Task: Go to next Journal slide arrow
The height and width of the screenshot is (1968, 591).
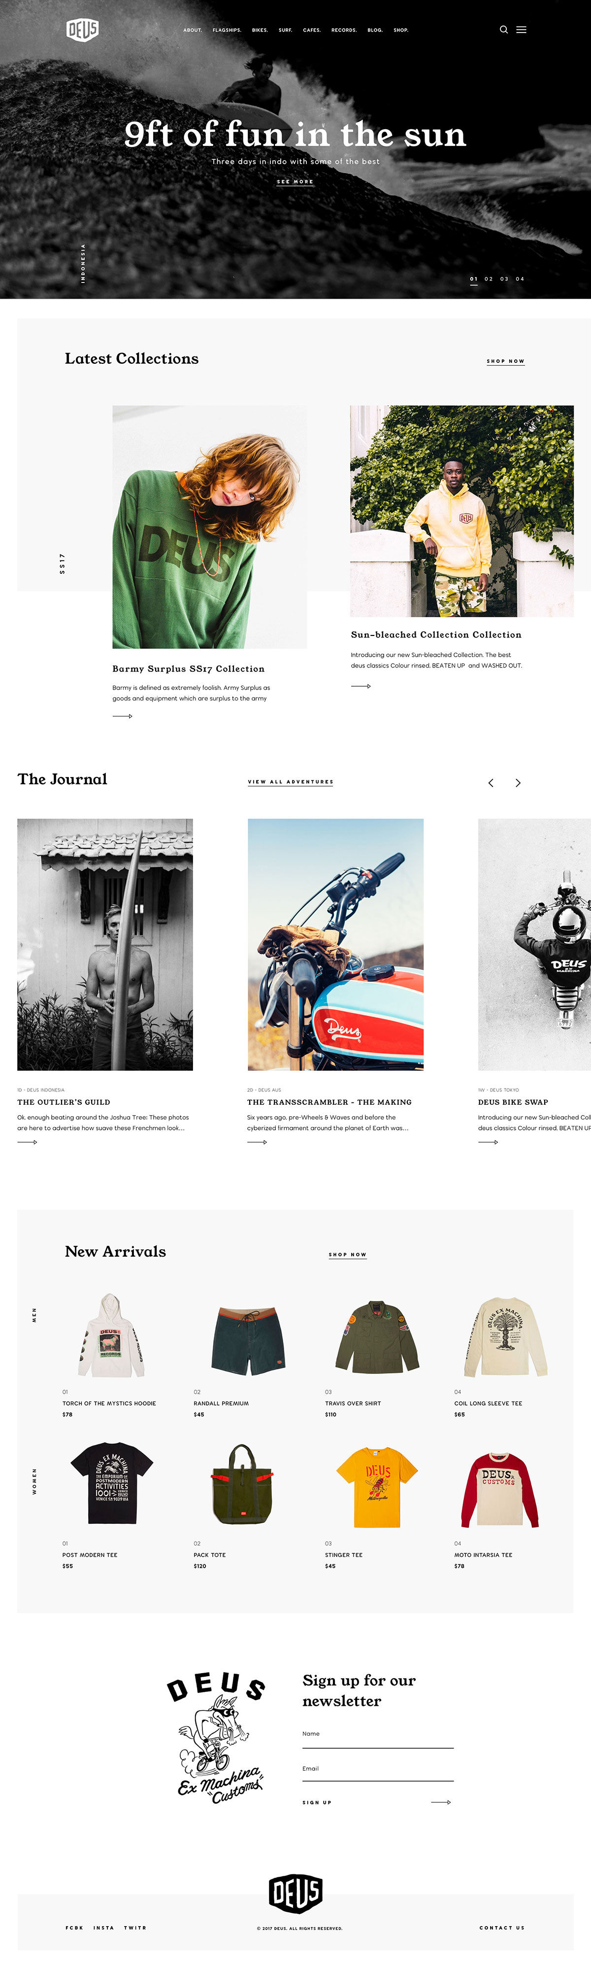Action: pyautogui.click(x=519, y=783)
